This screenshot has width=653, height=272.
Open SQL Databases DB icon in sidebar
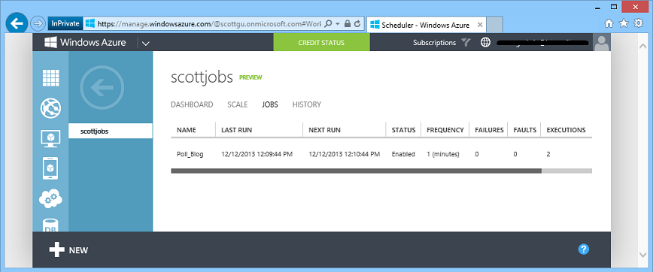tap(51, 225)
